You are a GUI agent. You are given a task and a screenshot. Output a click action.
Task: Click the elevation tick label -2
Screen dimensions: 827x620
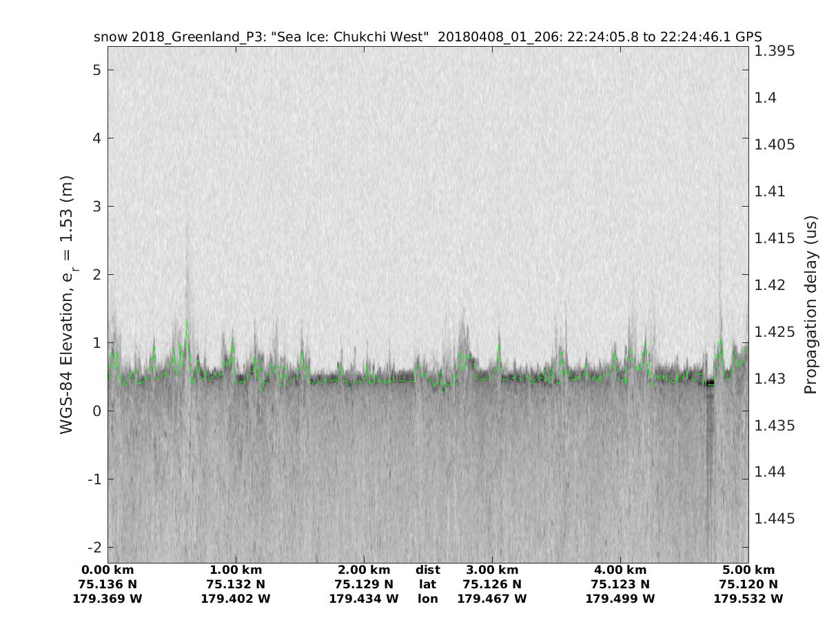(x=94, y=547)
